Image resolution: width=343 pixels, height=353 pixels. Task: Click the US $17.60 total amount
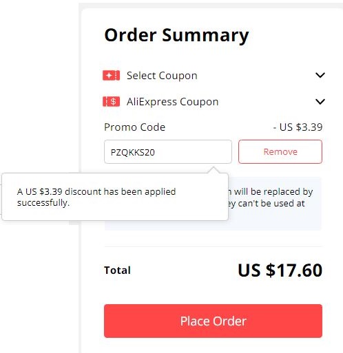pos(280,270)
